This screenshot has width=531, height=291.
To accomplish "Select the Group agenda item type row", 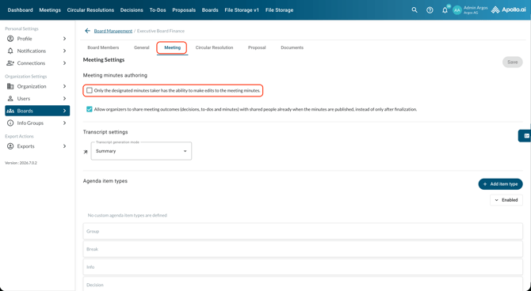I will (x=303, y=231).
